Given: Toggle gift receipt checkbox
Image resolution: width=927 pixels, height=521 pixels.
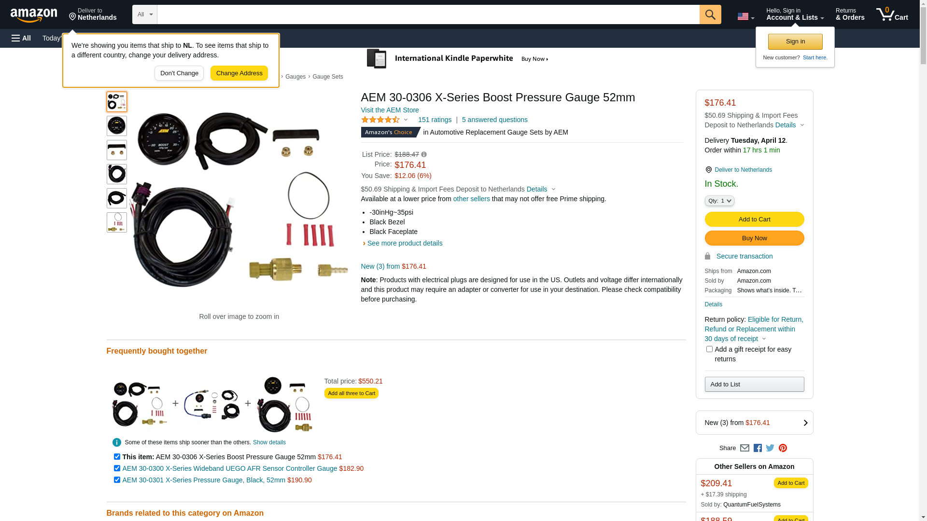Looking at the screenshot, I should [x=709, y=349].
